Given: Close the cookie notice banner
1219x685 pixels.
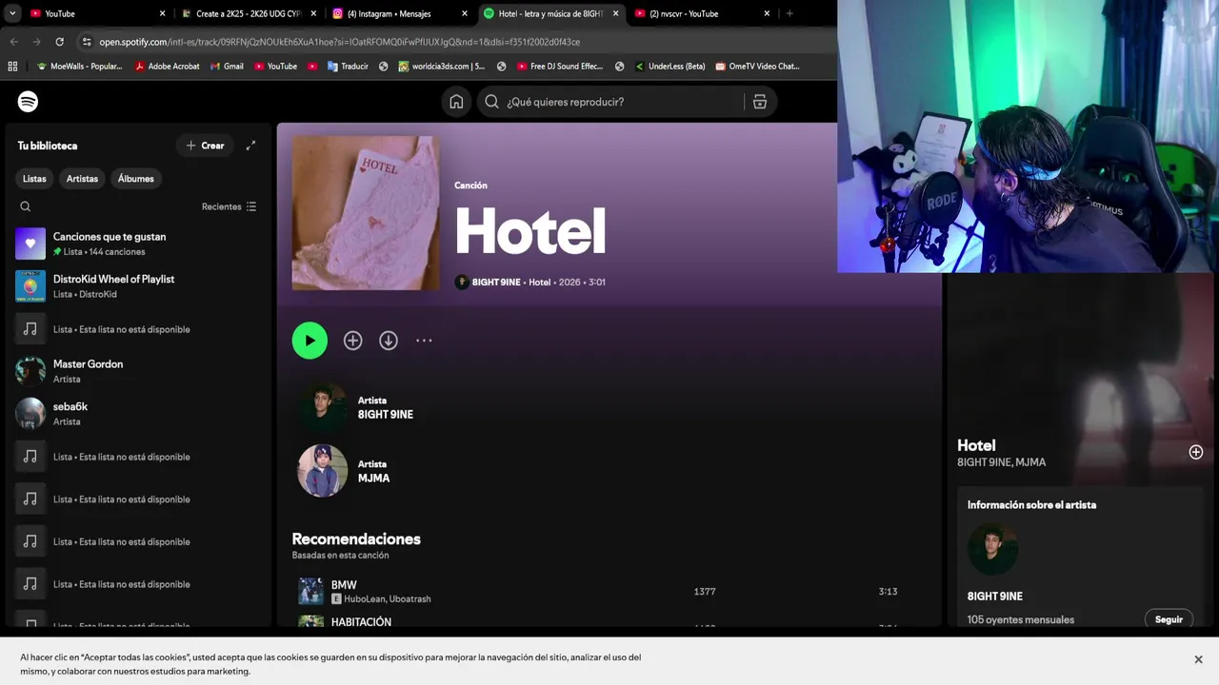Looking at the screenshot, I should [x=1198, y=659].
